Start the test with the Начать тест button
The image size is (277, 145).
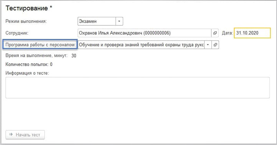(25, 135)
